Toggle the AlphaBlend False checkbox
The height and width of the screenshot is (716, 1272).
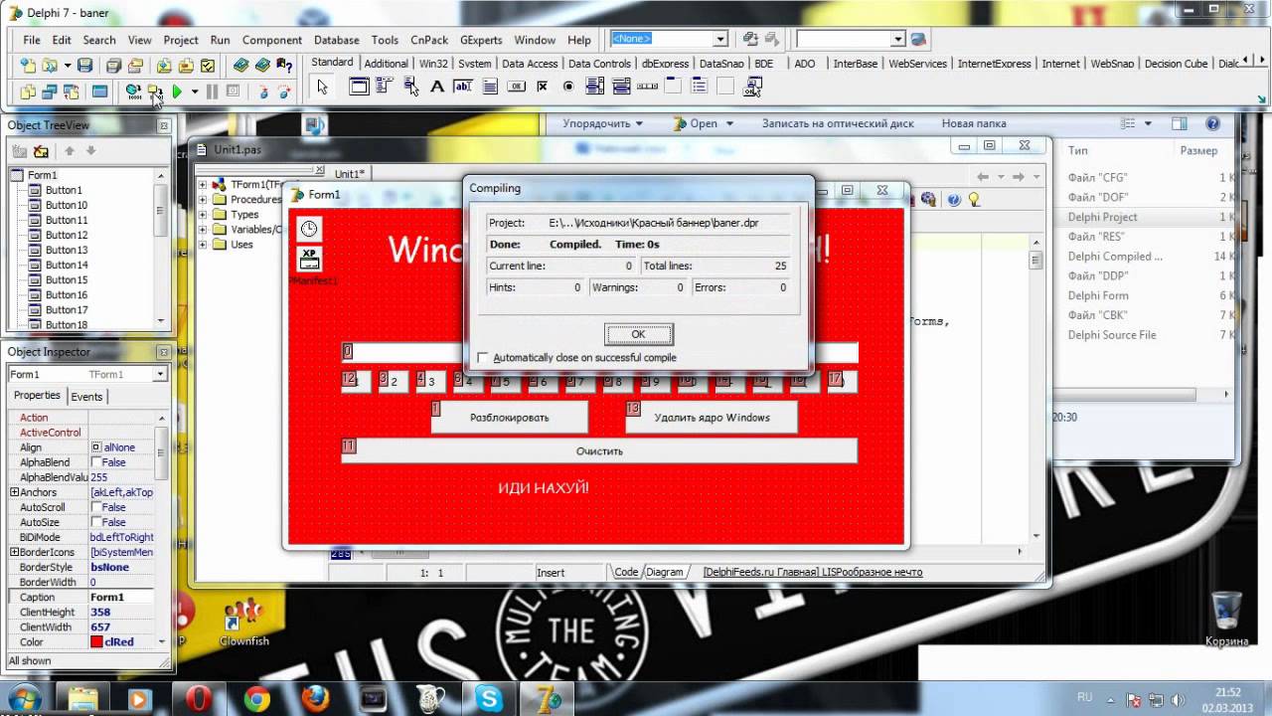95,462
